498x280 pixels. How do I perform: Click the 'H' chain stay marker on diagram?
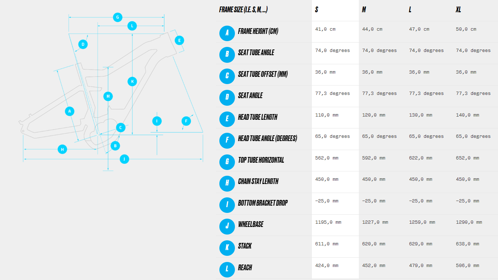click(x=63, y=149)
